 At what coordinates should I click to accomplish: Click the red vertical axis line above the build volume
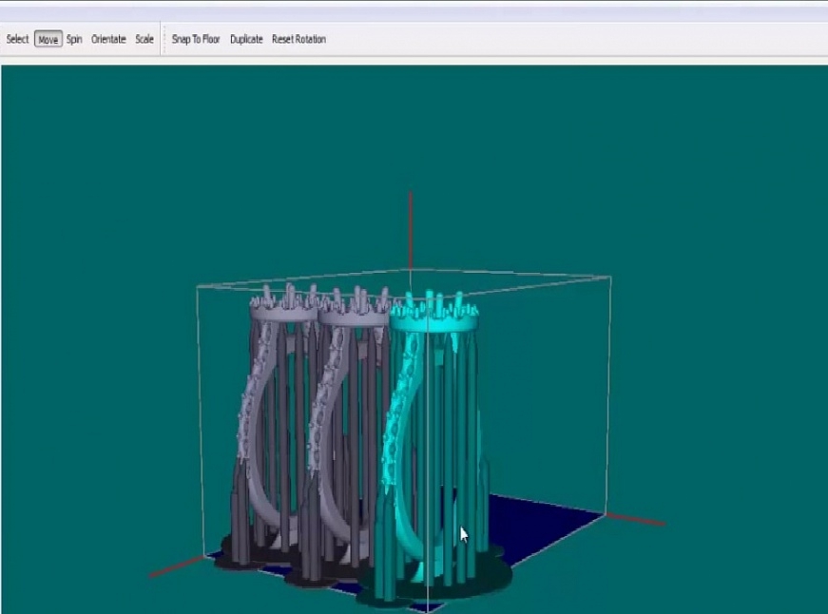coord(410,228)
